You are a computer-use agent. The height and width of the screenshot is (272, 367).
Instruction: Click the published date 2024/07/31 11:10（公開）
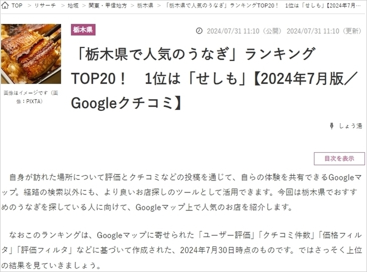(244, 31)
